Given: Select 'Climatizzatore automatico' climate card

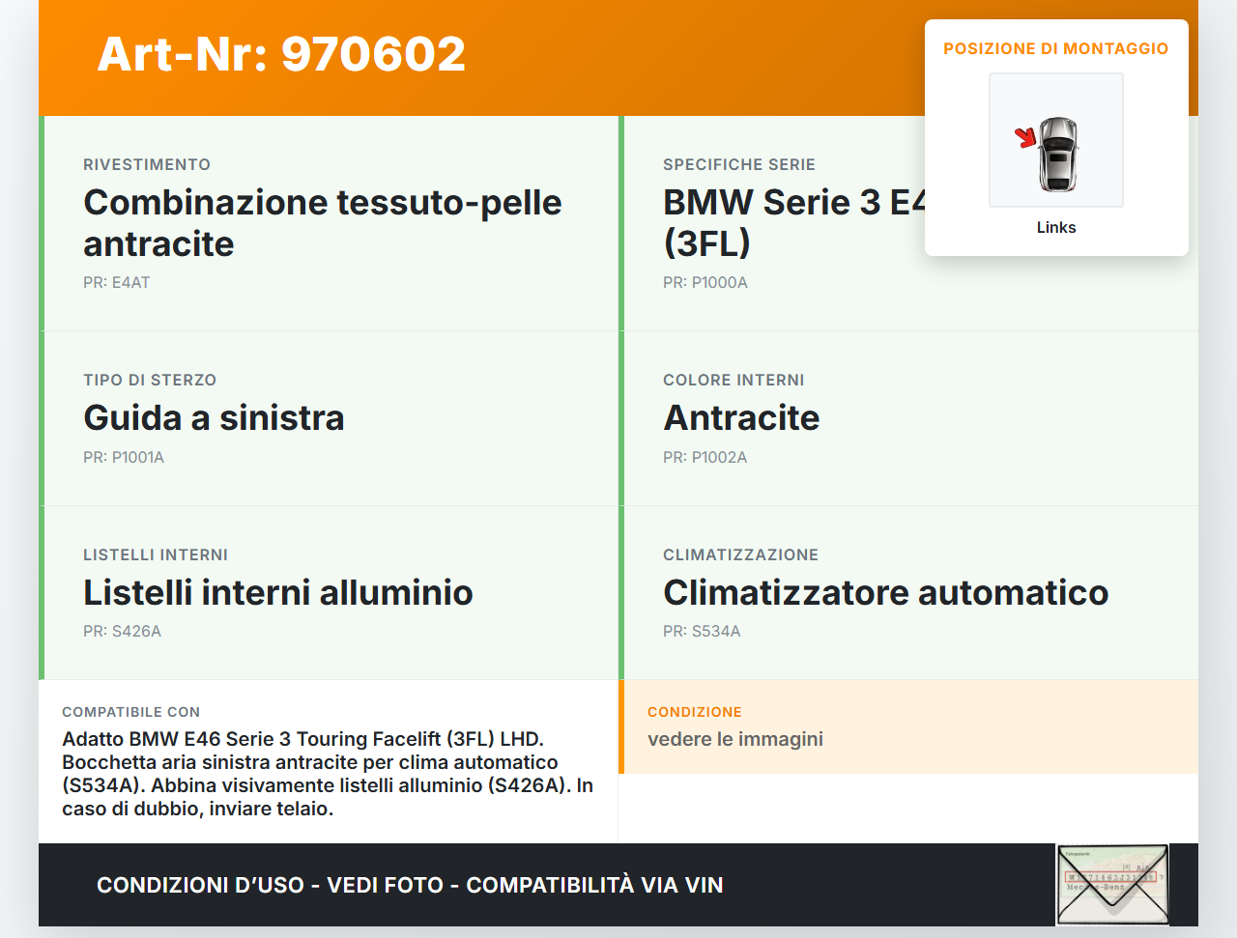Looking at the screenshot, I should pos(885,593).
